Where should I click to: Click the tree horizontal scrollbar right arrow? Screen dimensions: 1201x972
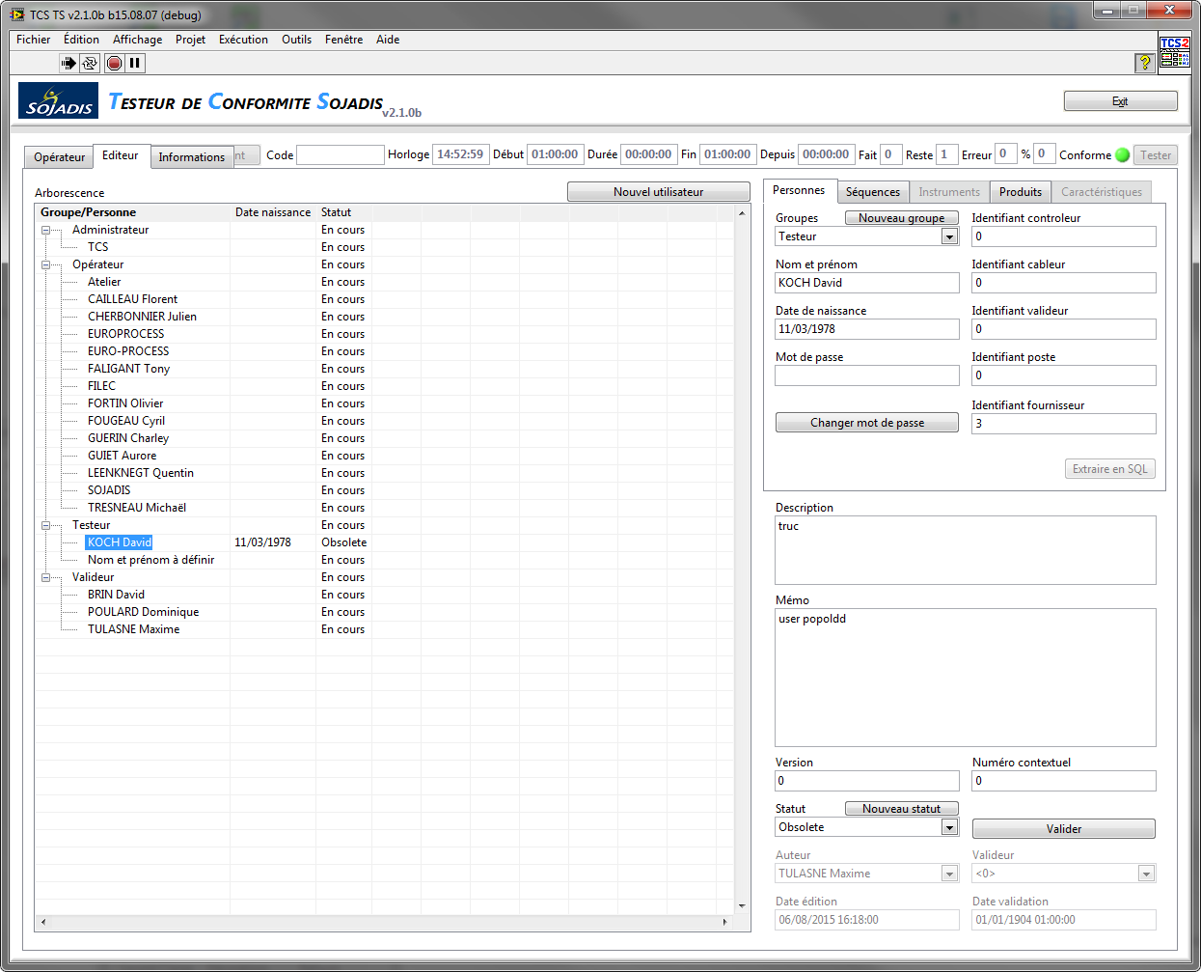(725, 922)
